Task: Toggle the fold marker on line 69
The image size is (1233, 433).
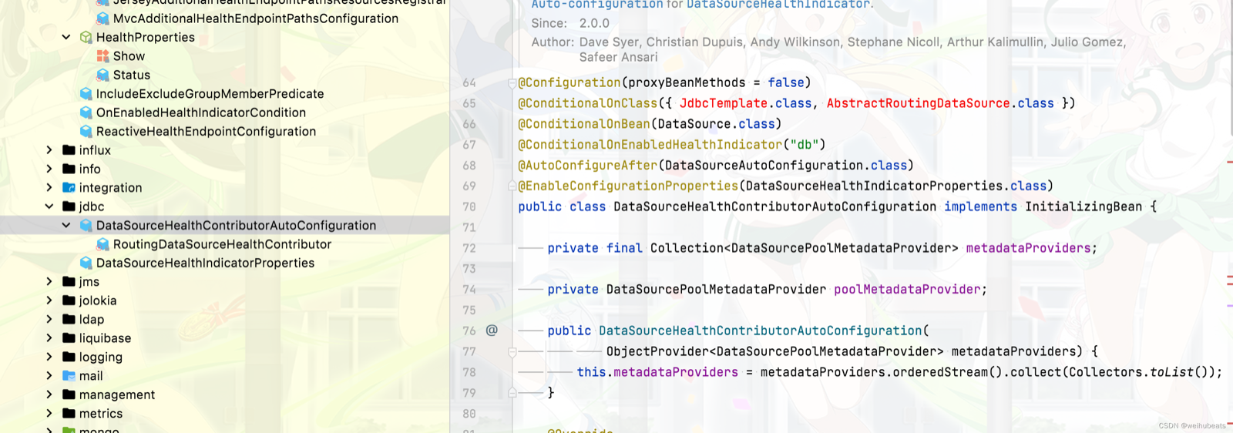Action: pyautogui.click(x=512, y=186)
